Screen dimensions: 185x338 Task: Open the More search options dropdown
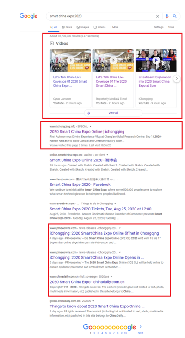114,27
